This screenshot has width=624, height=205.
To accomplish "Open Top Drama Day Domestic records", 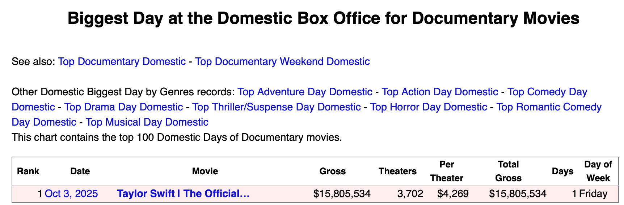I will [x=123, y=107].
